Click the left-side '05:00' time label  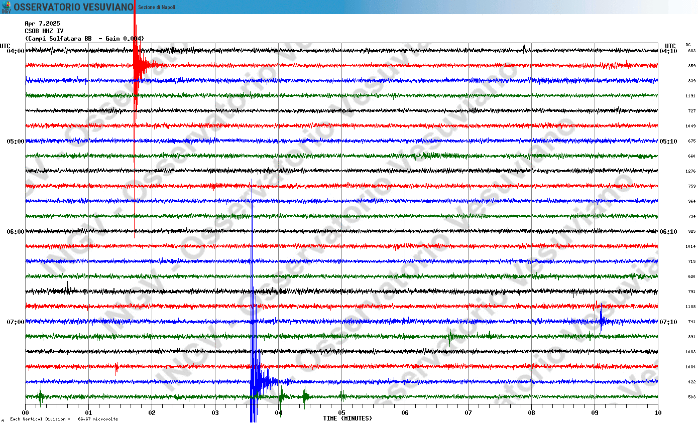pos(16,141)
